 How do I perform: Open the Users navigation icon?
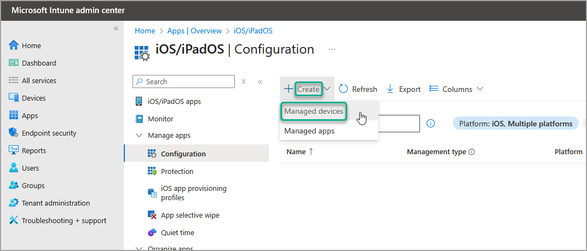click(x=14, y=168)
